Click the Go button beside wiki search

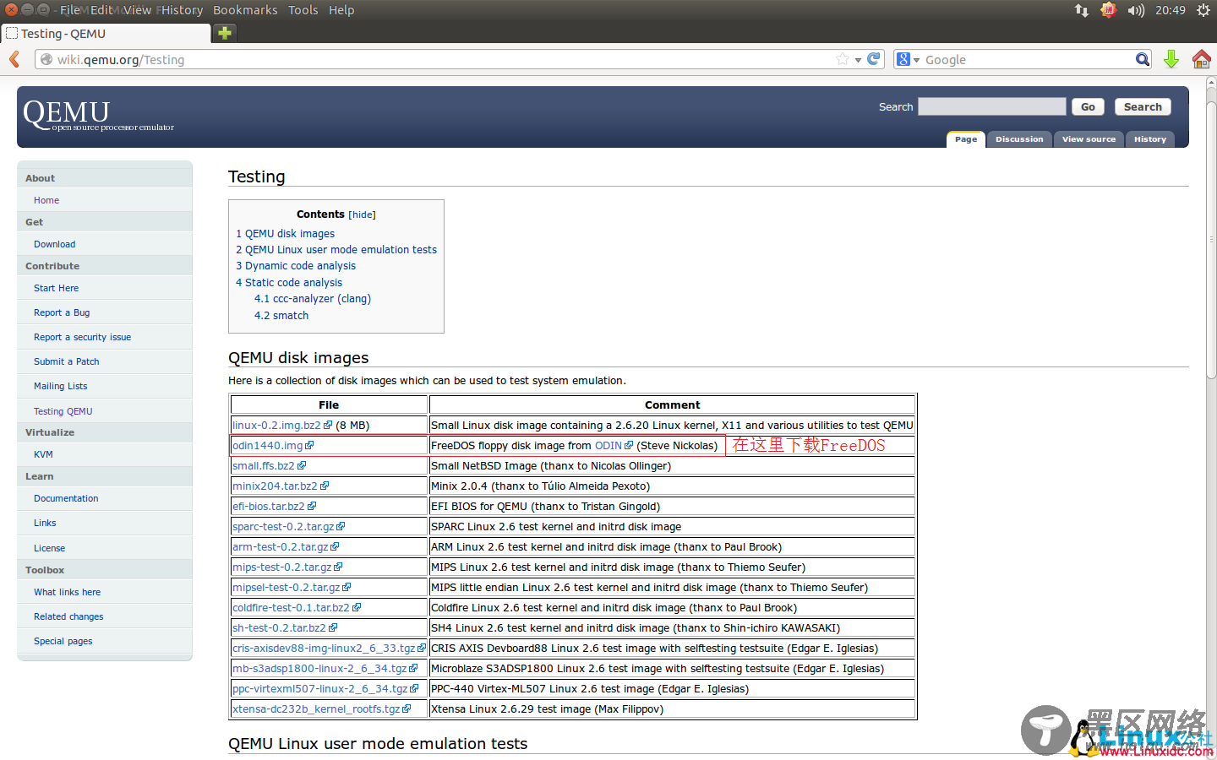[x=1088, y=106]
